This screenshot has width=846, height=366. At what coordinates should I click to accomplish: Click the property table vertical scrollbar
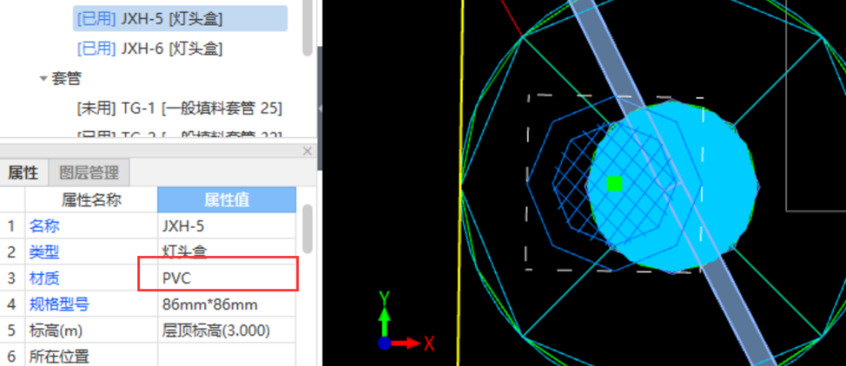pyautogui.click(x=307, y=230)
